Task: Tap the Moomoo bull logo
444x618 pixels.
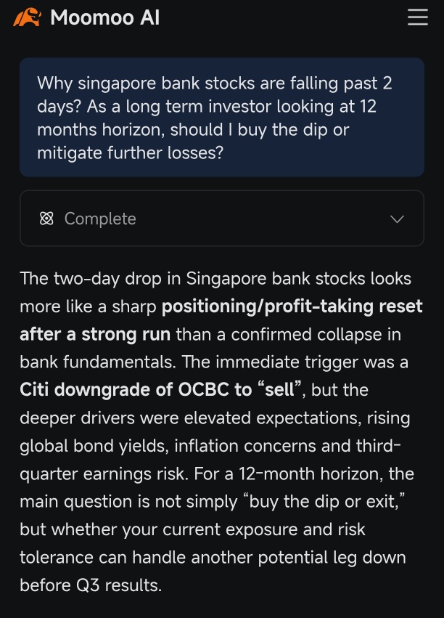Action: coord(27,17)
